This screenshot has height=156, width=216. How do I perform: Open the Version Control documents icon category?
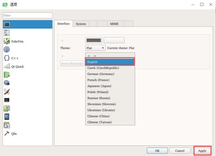pos(7,108)
